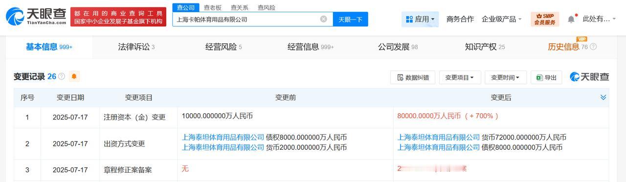626x182 pixels.
Task: Click the help icon next to 历史信息 76
Action: 593,47
